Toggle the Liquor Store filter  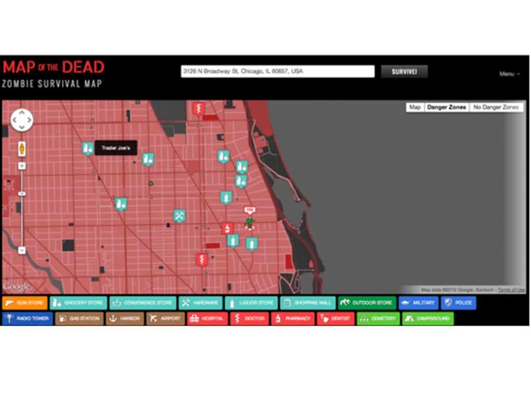coord(251,303)
